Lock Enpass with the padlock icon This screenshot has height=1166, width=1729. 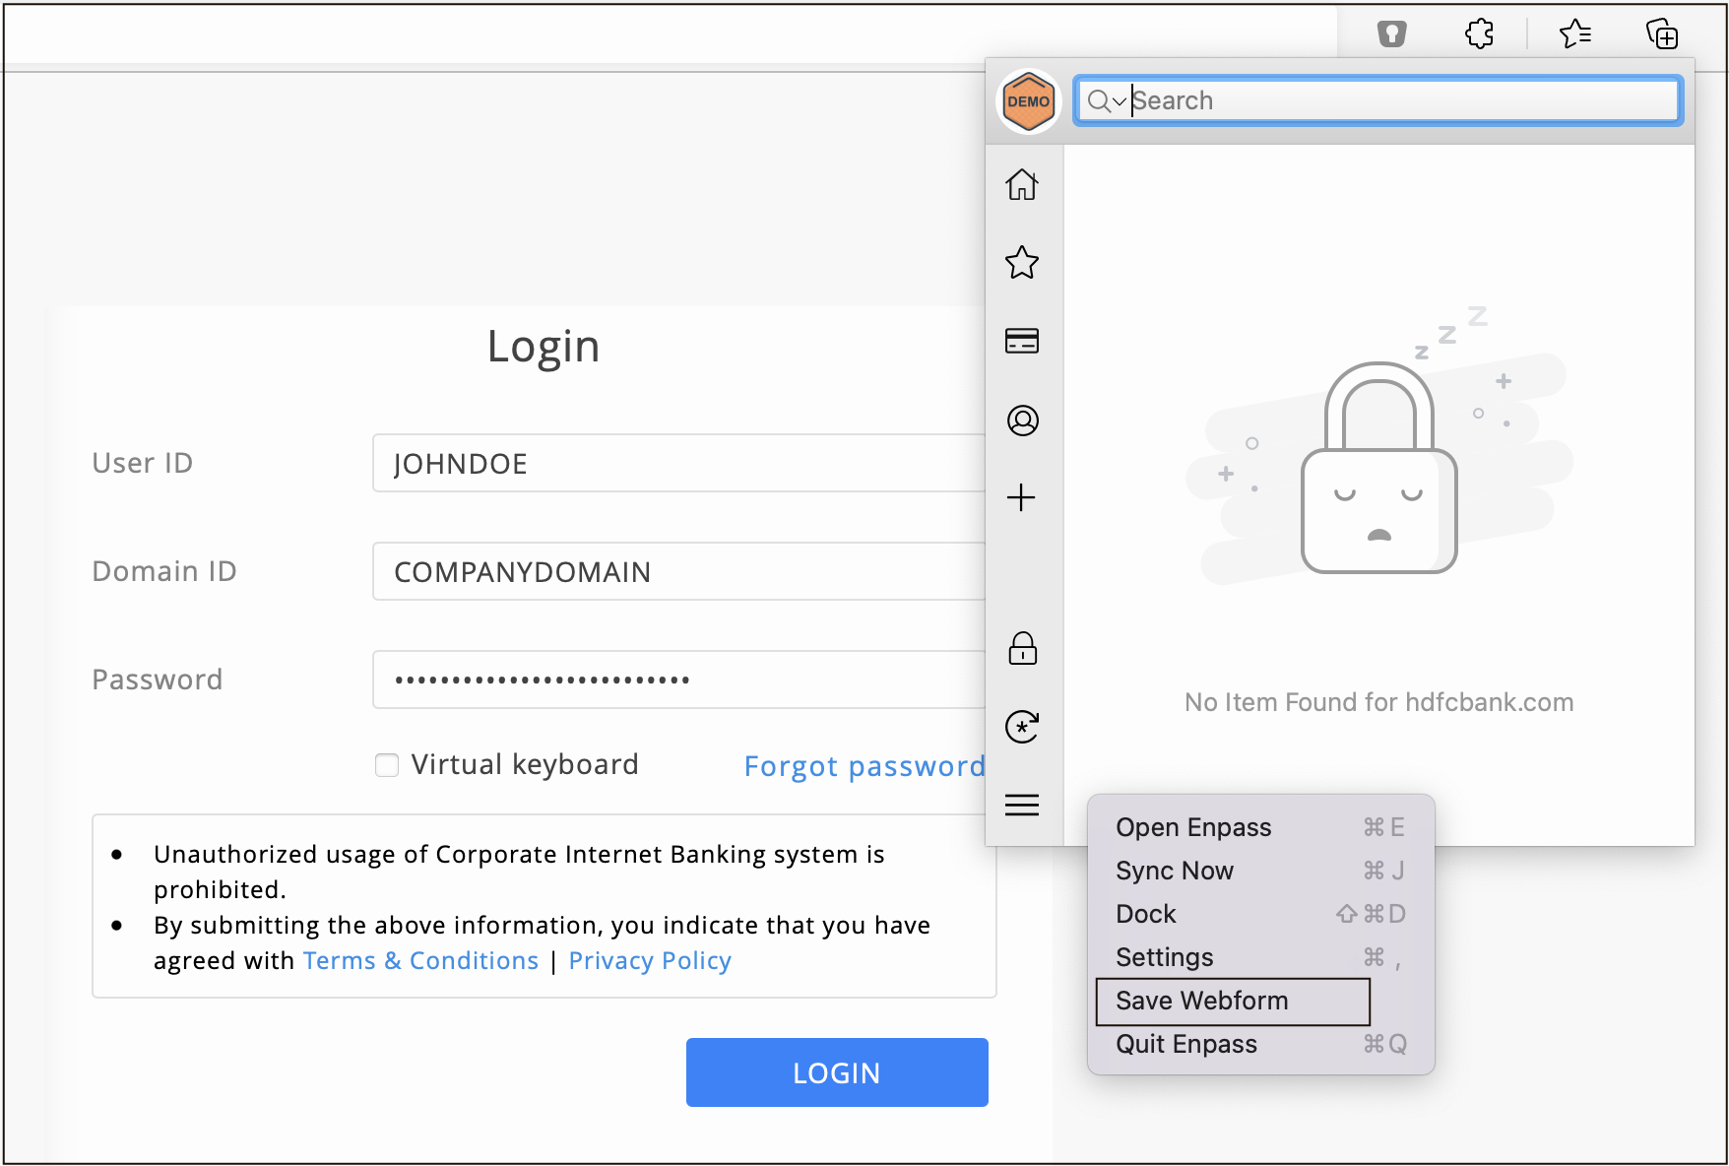(1022, 648)
